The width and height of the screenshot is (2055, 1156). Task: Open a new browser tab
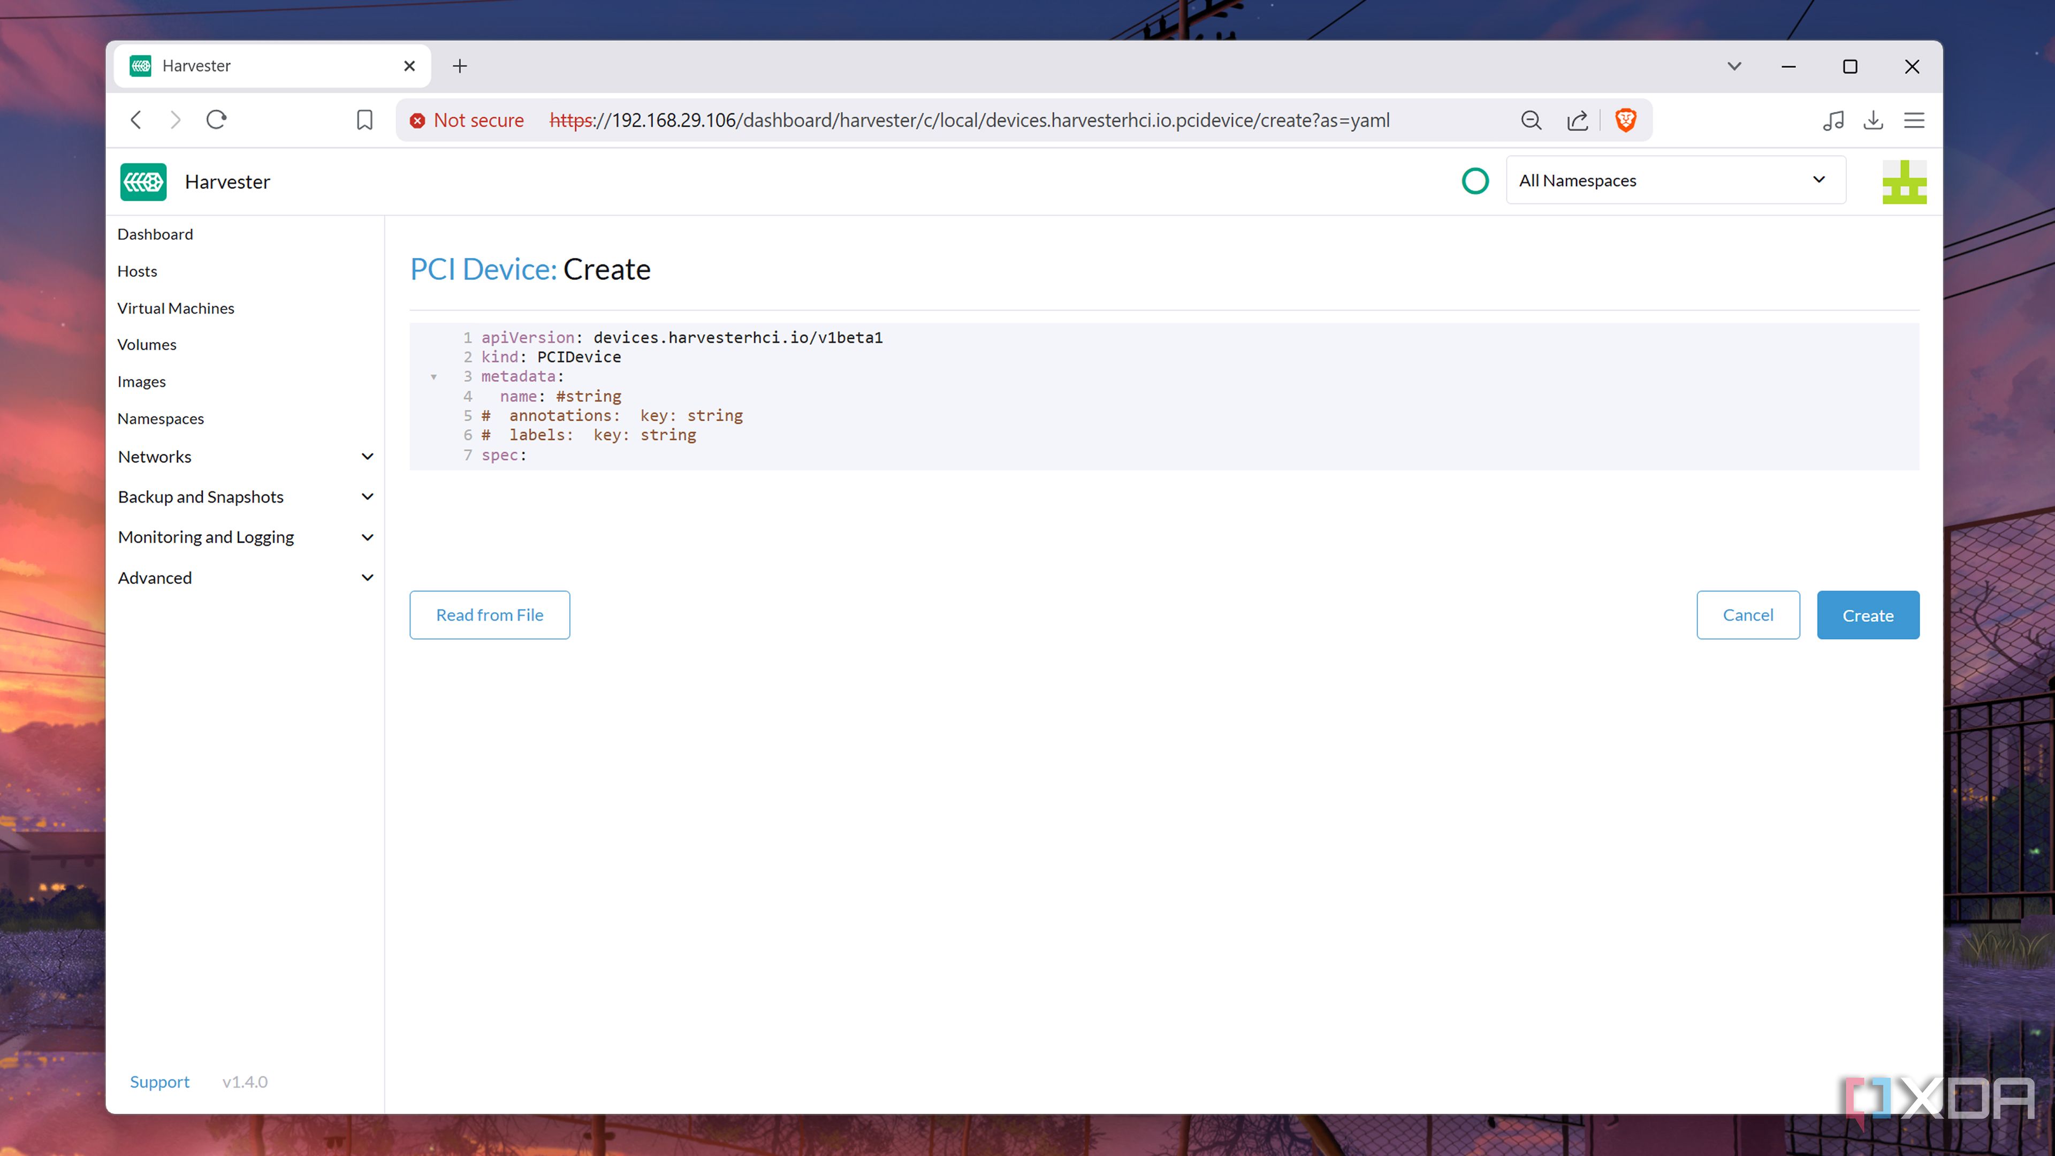click(x=460, y=66)
